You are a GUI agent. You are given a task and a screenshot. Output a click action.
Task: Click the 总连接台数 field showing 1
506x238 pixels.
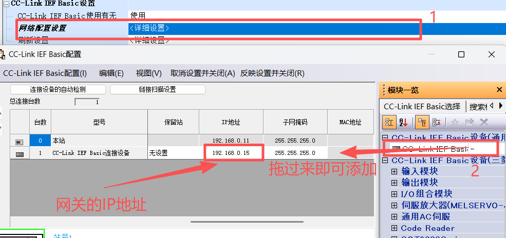pos(87,102)
